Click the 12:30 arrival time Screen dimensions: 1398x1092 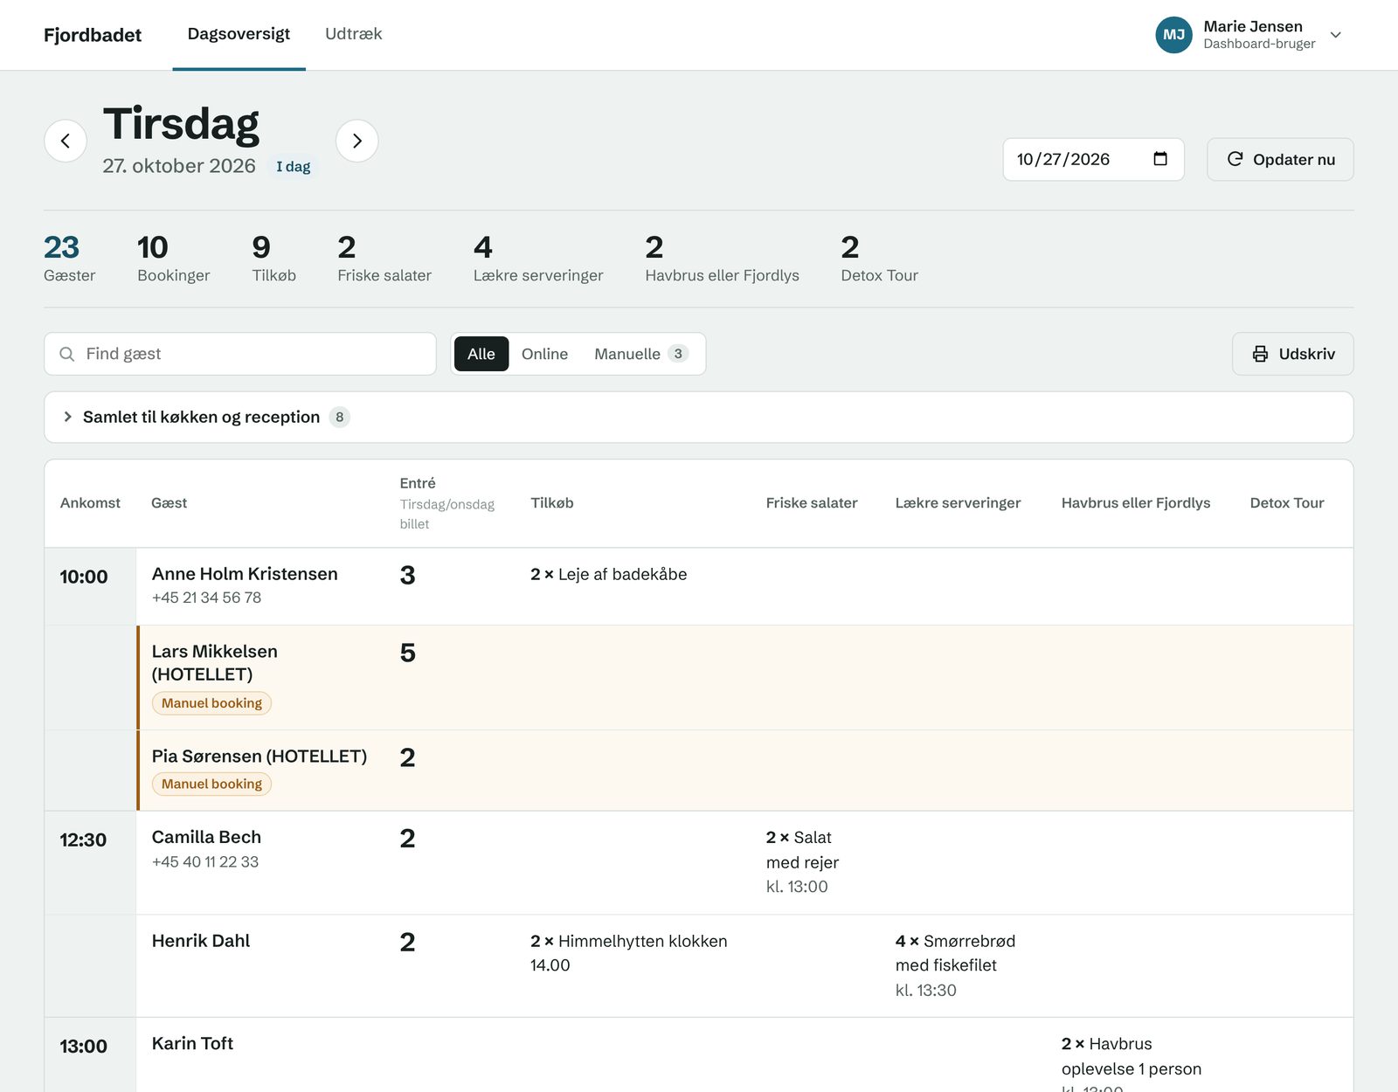pos(83,840)
